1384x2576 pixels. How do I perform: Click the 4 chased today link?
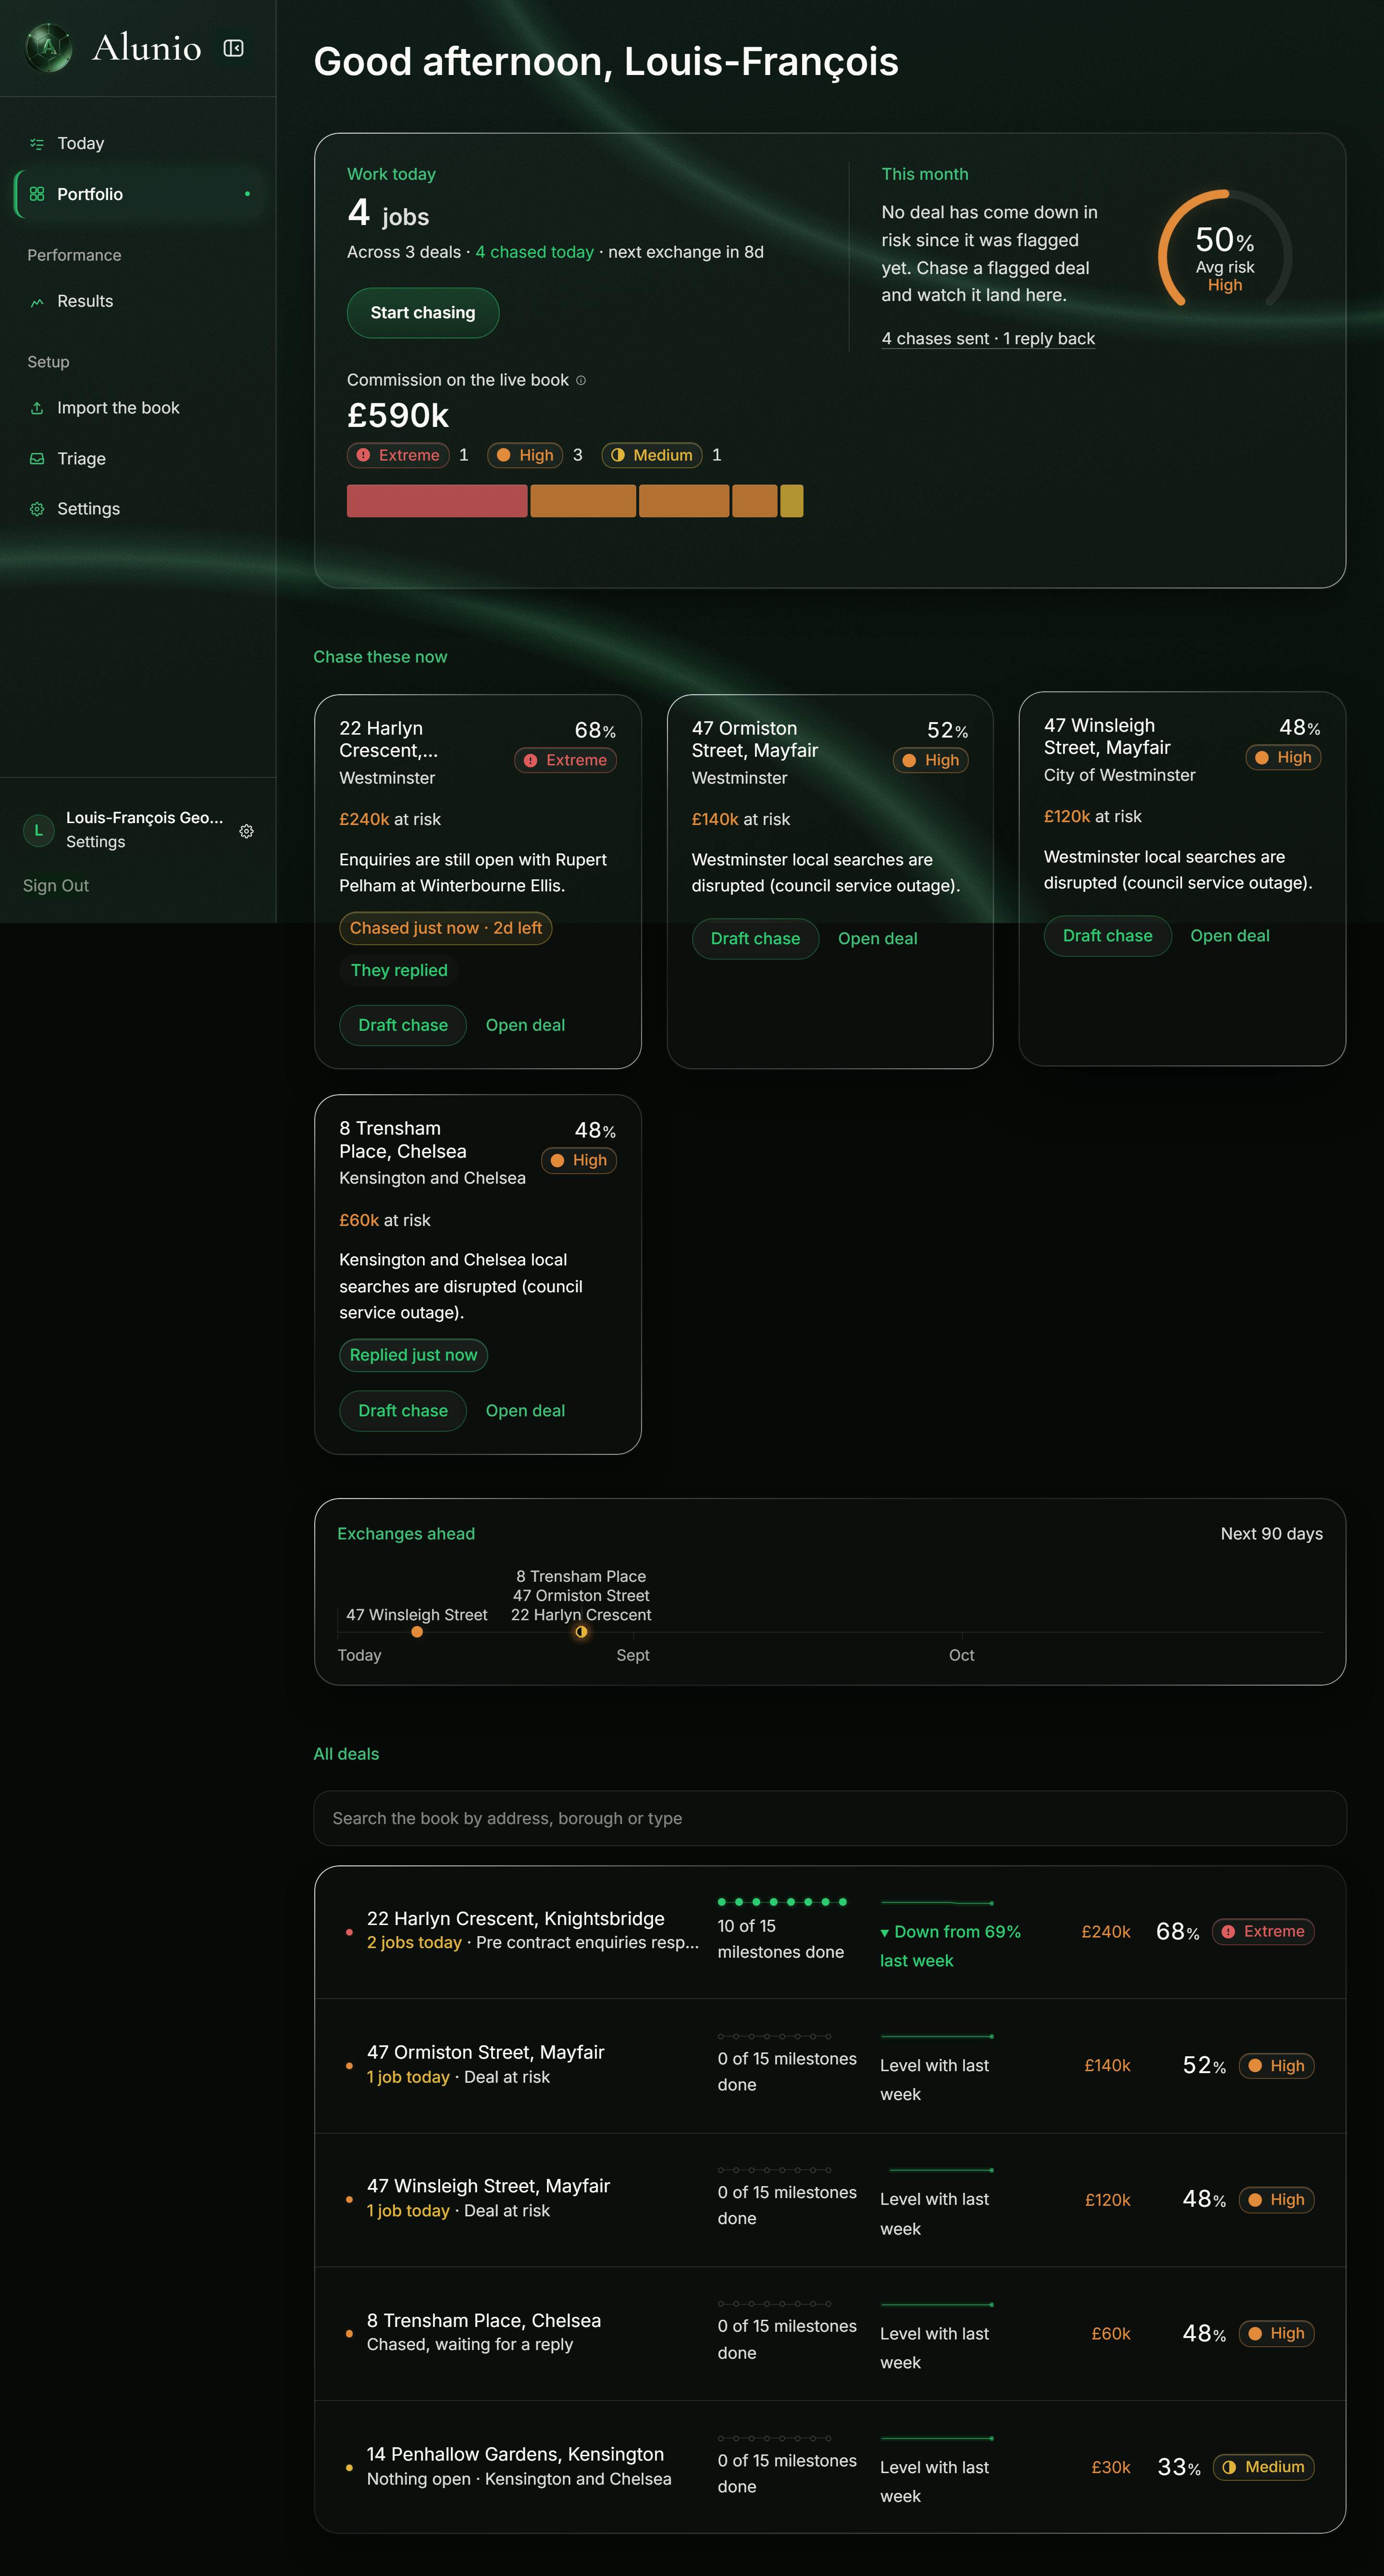pyautogui.click(x=534, y=252)
